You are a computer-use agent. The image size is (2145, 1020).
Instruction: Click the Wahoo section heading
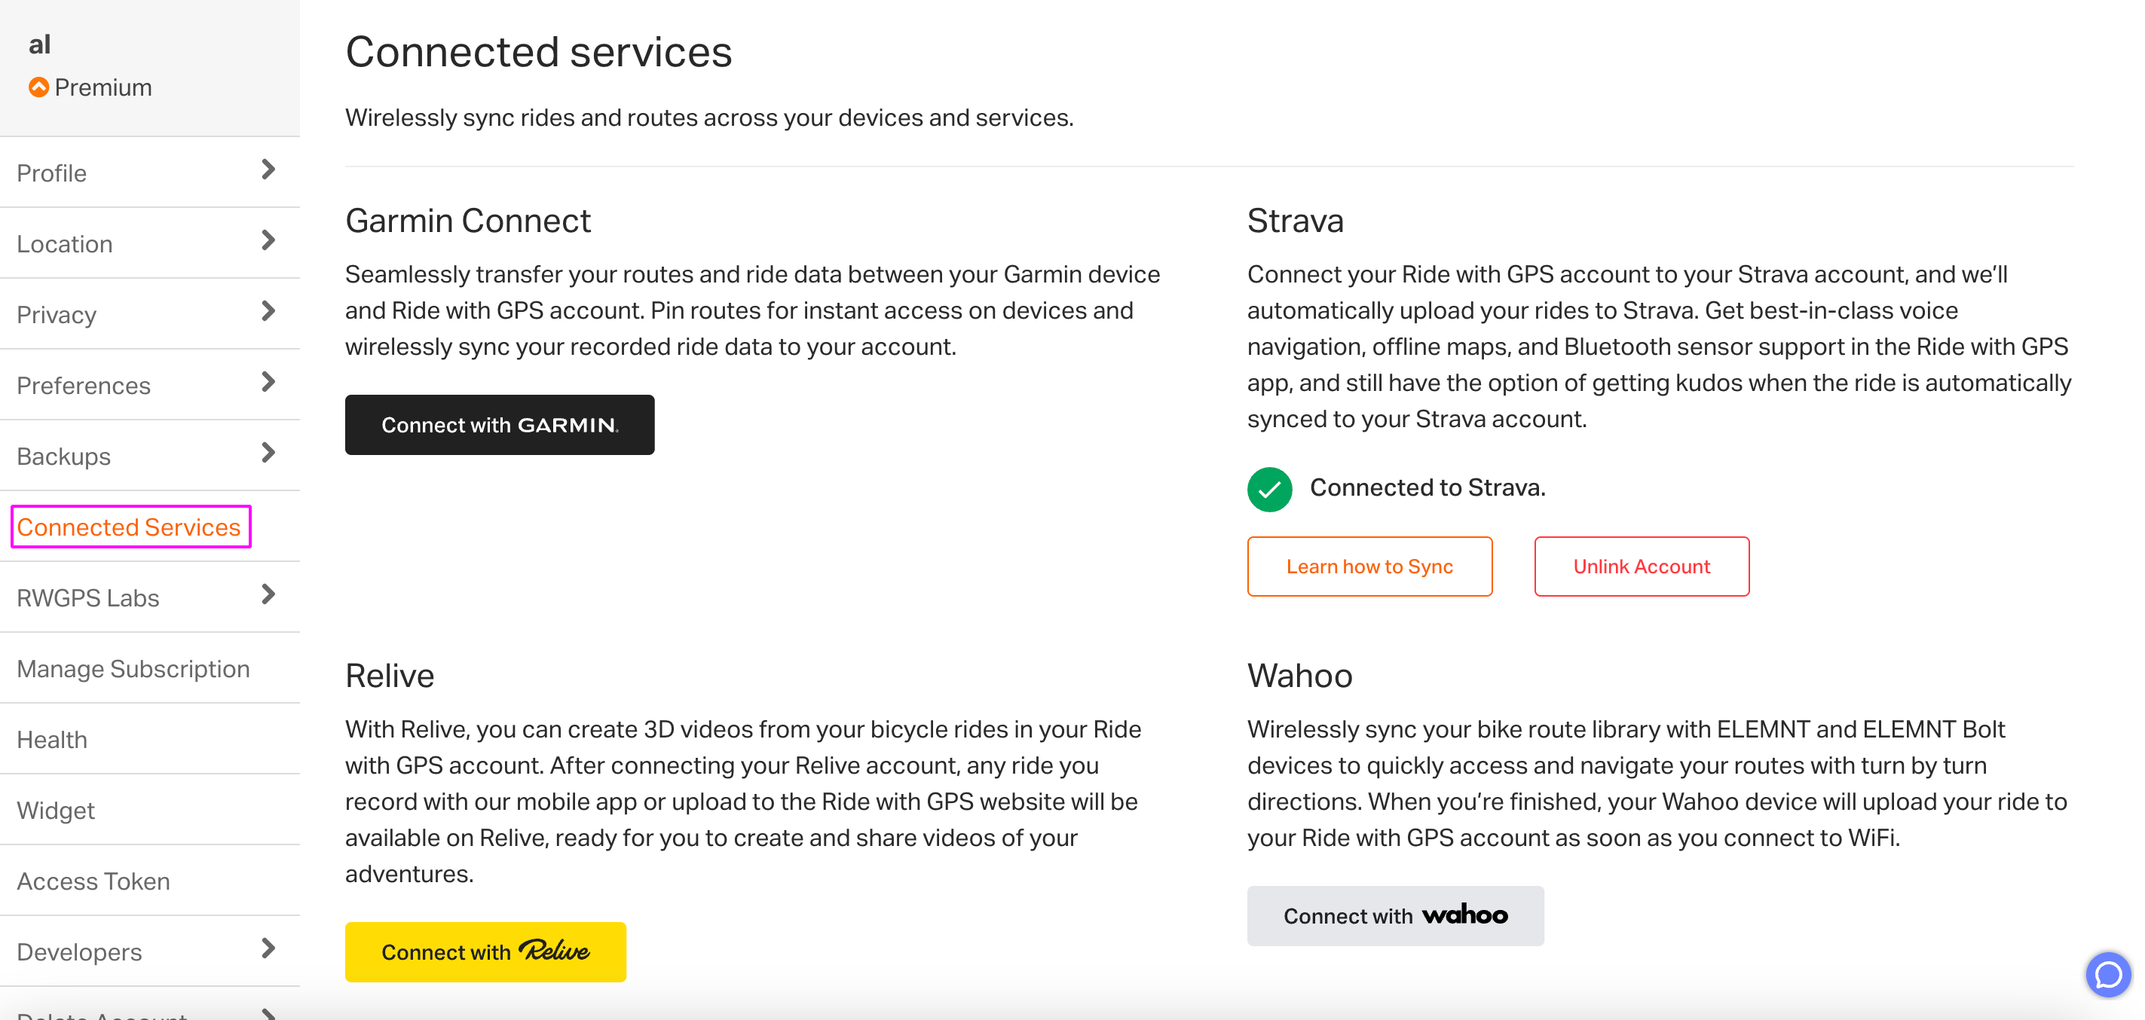click(1300, 676)
